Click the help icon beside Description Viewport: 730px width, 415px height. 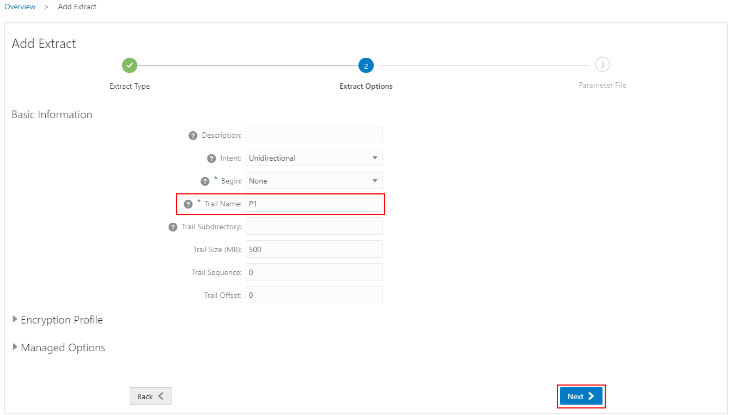click(193, 136)
